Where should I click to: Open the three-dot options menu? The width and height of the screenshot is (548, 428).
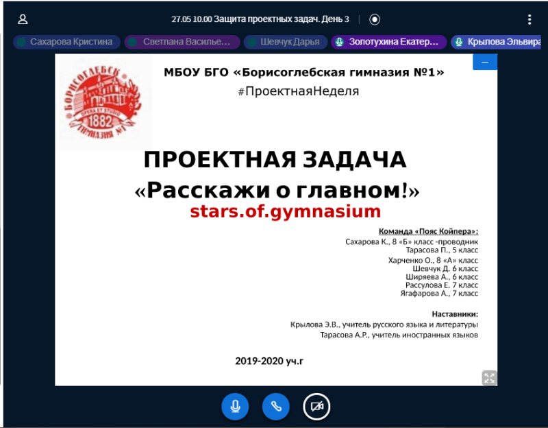click(529, 19)
